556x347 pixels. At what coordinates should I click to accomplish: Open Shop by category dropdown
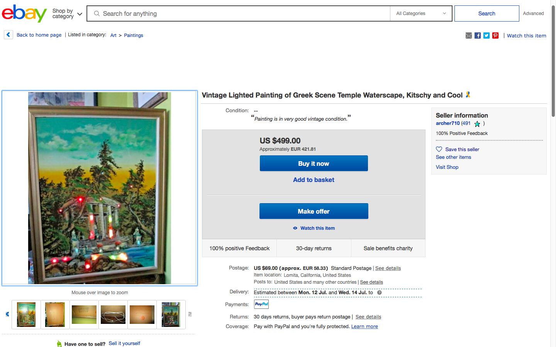tap(67, 14)
